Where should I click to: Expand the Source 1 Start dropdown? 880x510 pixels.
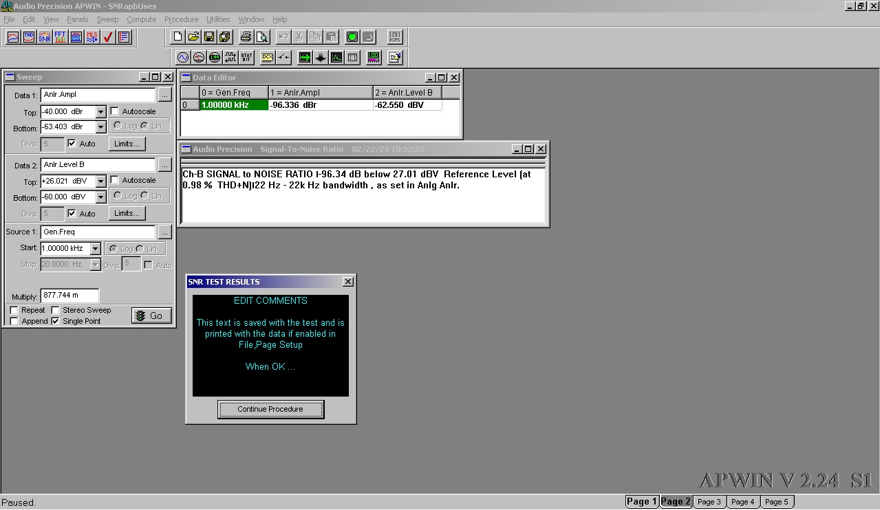tap(96, 249)
